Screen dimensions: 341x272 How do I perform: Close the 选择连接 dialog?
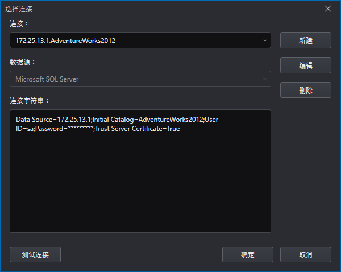328,8
